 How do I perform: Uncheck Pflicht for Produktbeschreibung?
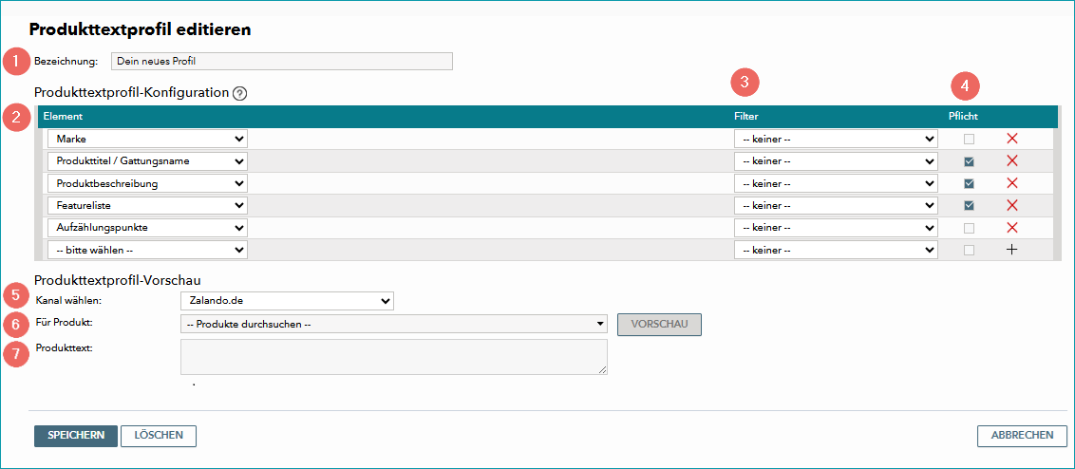point(969,183)
